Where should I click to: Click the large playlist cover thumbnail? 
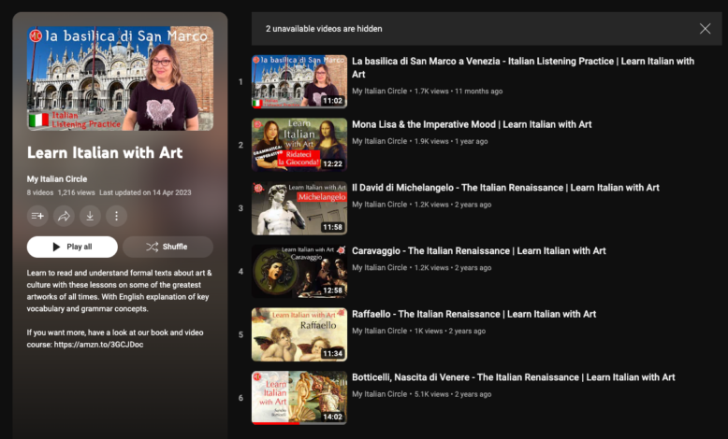pyautogui.click(x=120, y=78)
